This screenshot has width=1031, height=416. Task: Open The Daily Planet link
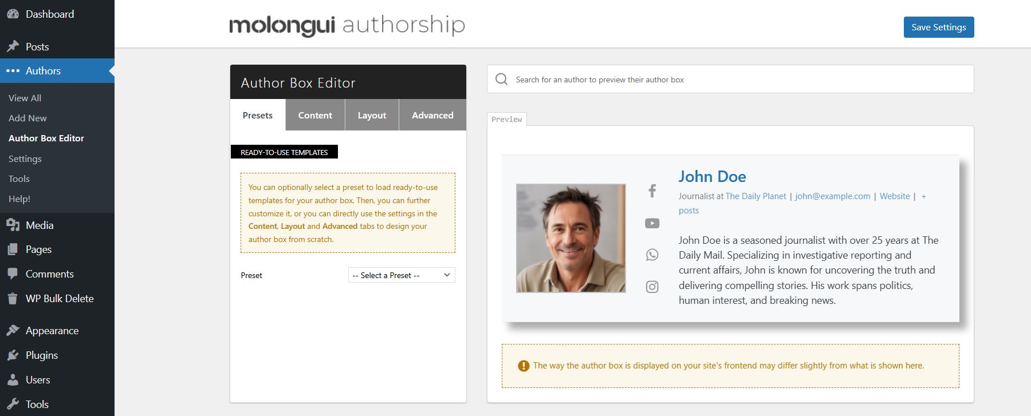[x=755, y=196]
